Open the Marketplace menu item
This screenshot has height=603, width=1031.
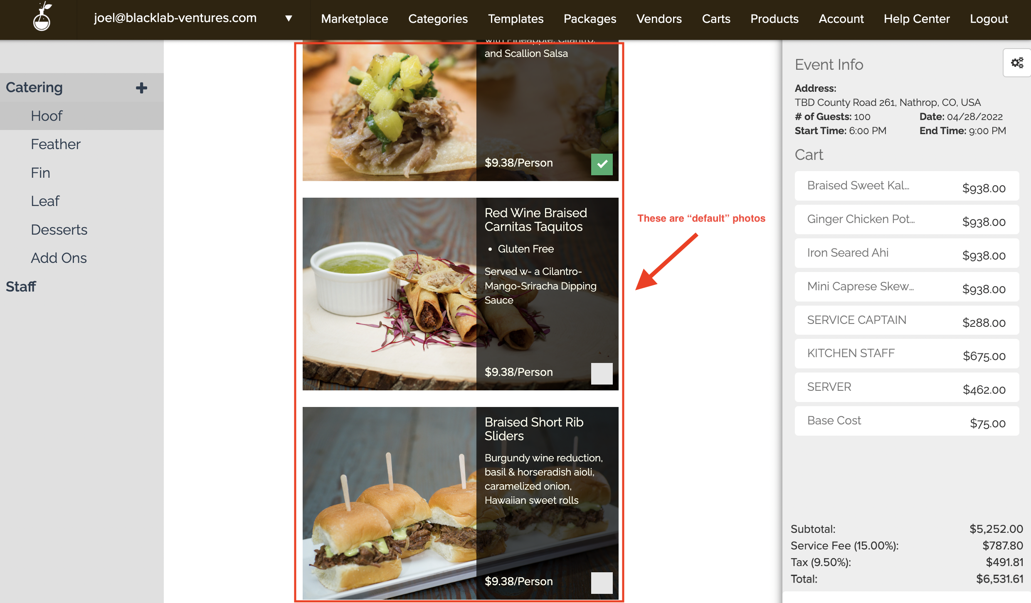[354, 19]
